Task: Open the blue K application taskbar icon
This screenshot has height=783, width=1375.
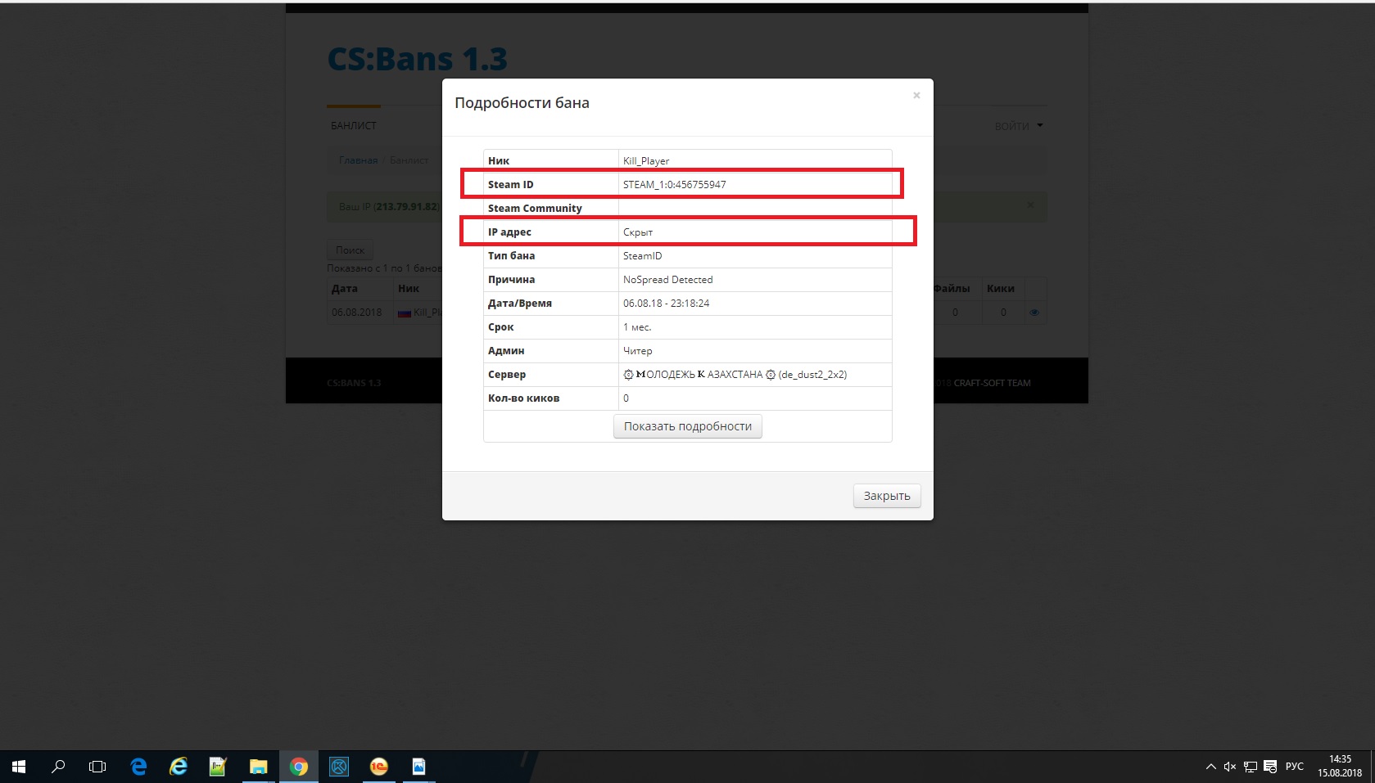Action: click(339, 767)
